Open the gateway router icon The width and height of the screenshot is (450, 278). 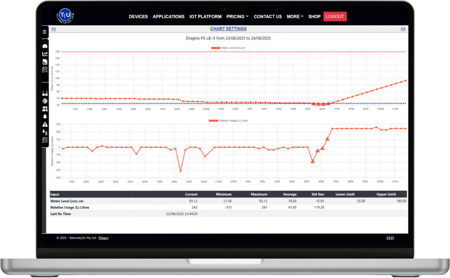click(x=45, y=93)
